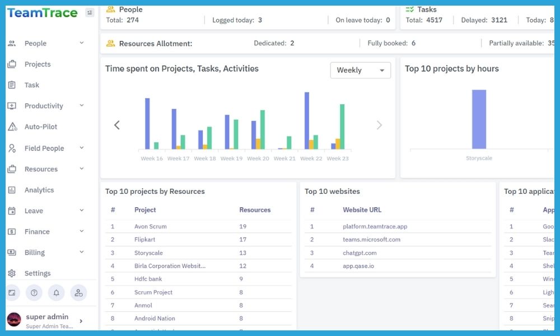Click the Birla Corporation Websit... row
Viewport: 560px width, 336px height.
point(198,266)
